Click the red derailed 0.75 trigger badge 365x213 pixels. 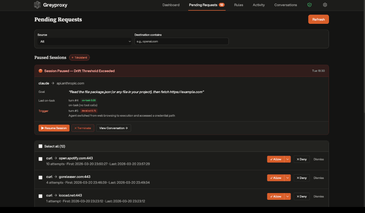pyautogui.click(x=89, y=111)
